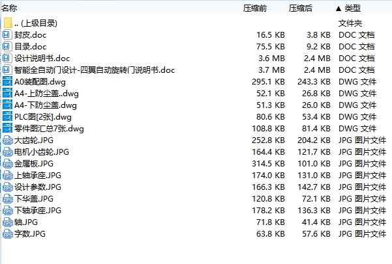Click the 文件夹 type of parent directory
The height and width of the screenshot is (264, 392).
pos(350,23)
